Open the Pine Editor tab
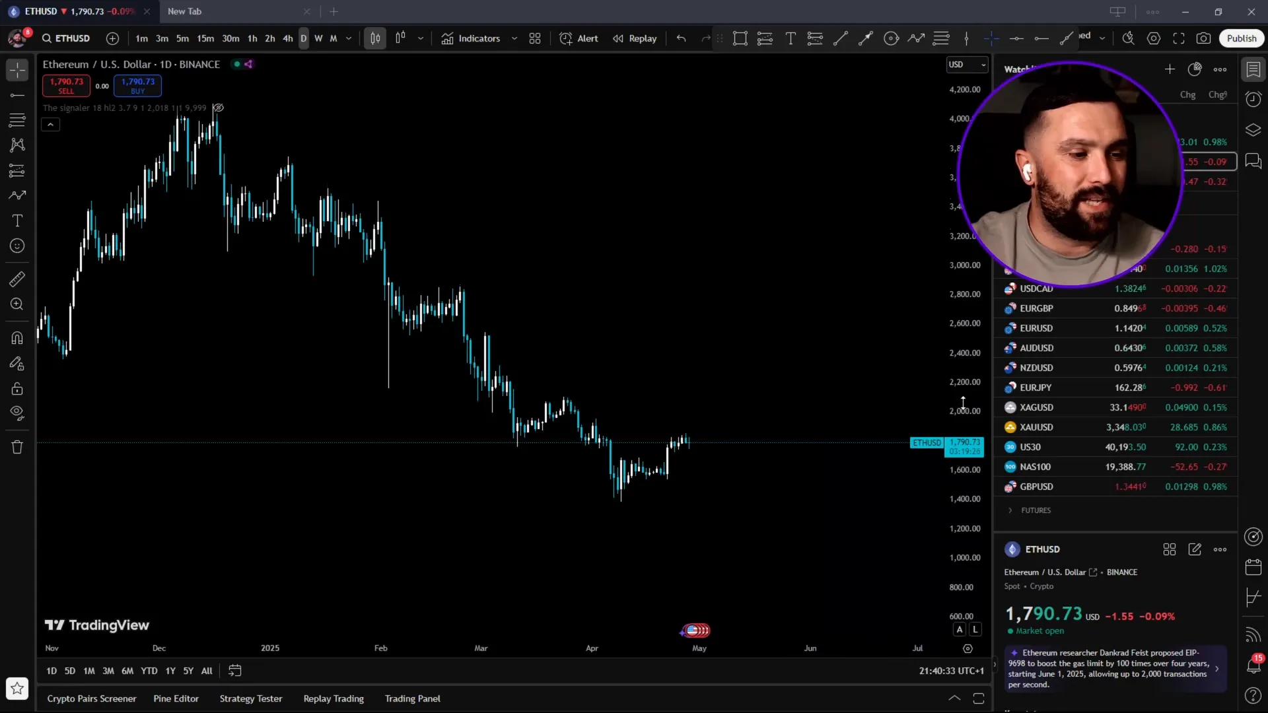1268x713 pixels. (176, 698)
